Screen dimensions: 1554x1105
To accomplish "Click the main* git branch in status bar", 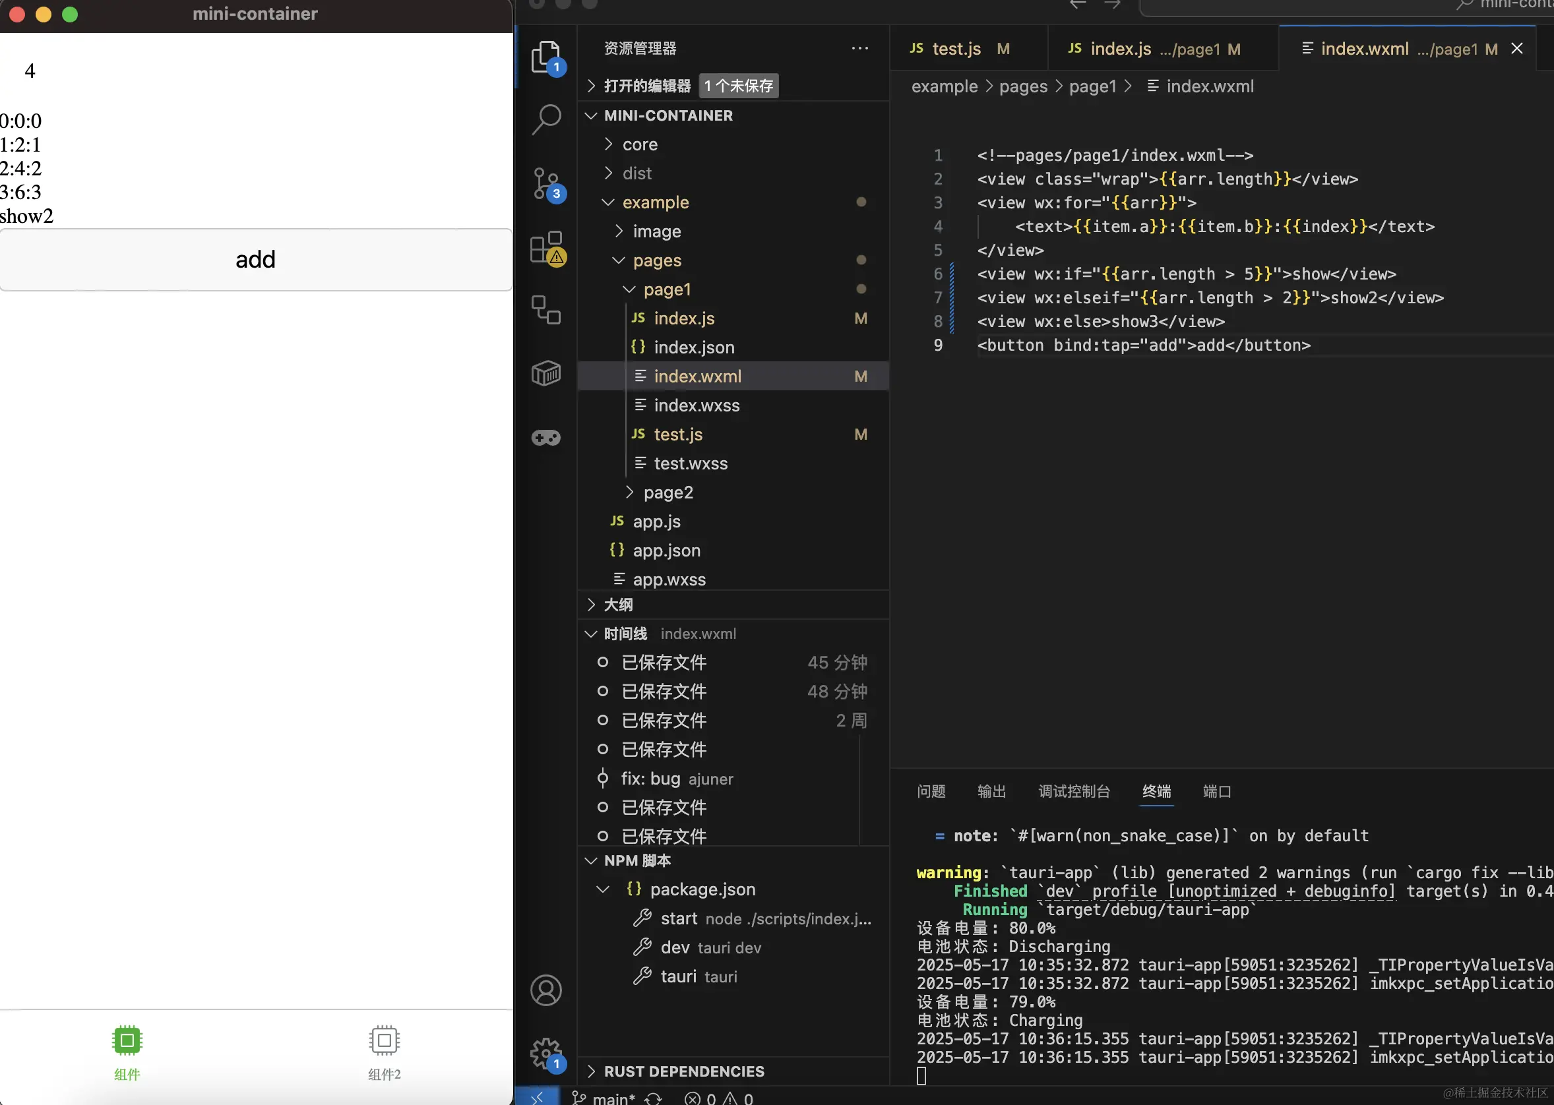I will coord(603,1098).
